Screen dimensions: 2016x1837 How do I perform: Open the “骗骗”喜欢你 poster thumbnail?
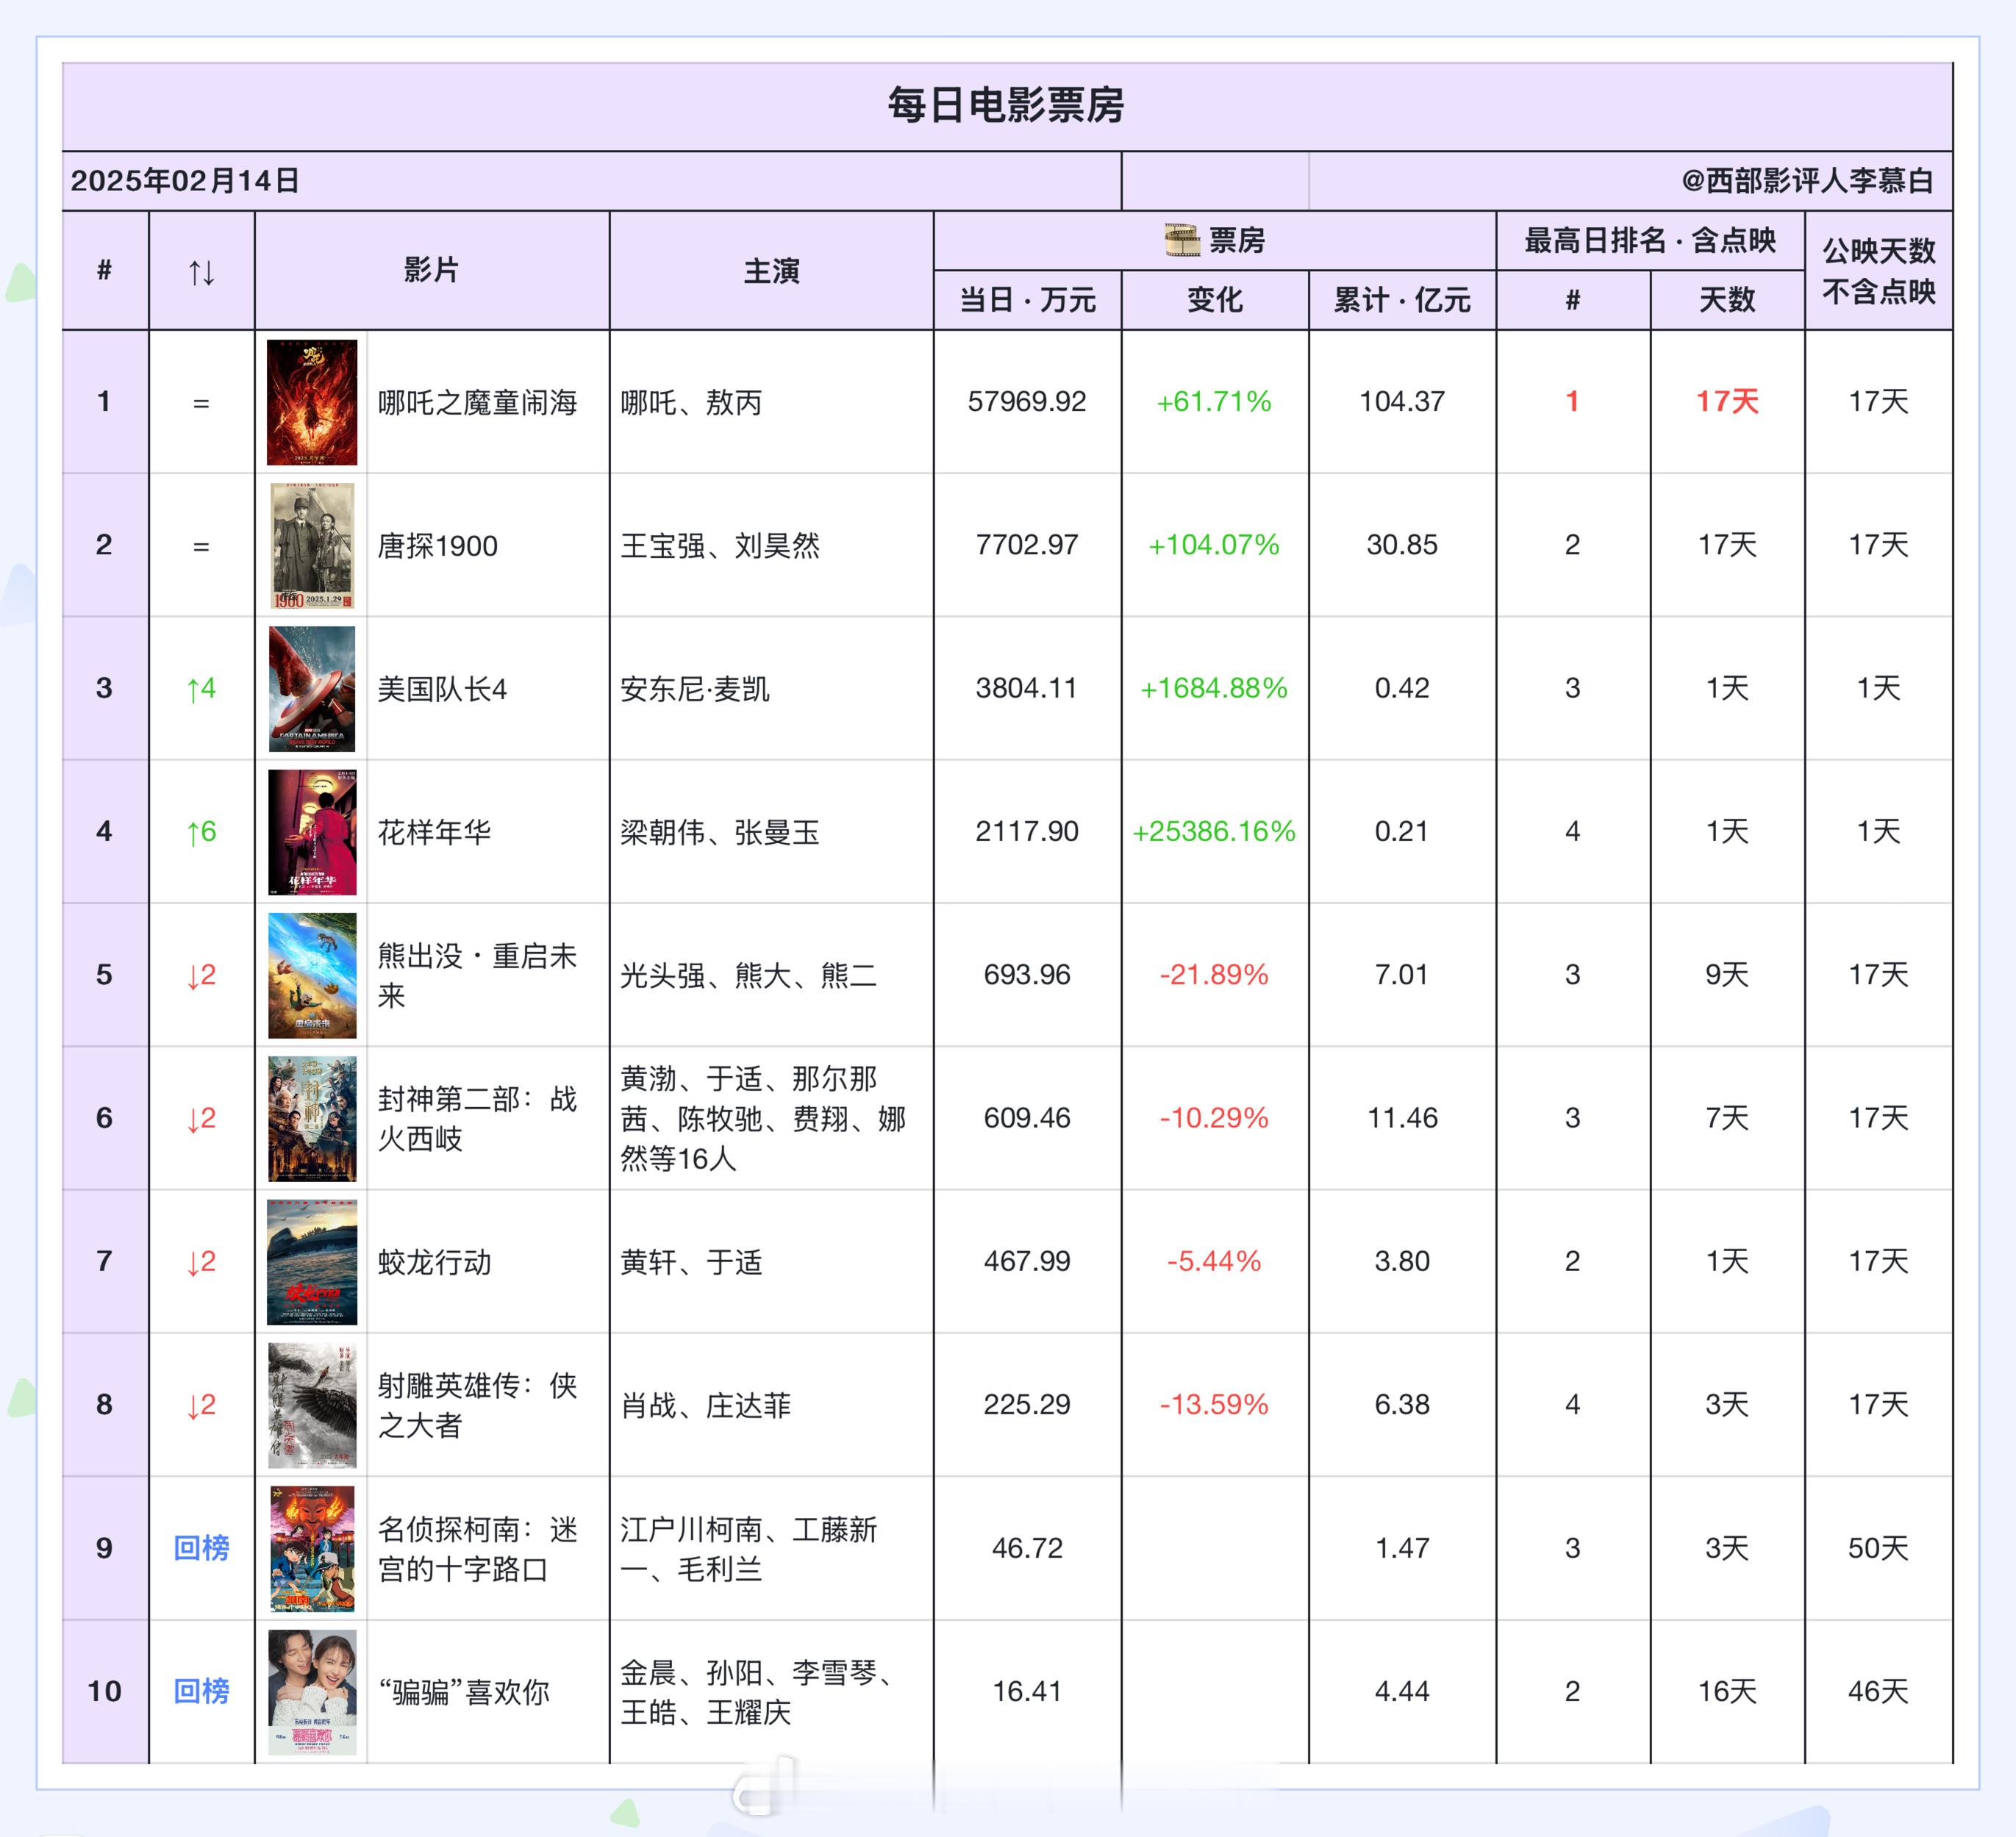coord(312,1692)
